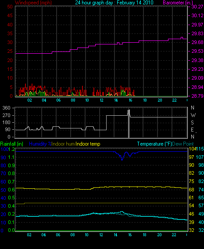Screen dimensions: 204x249
Task: Click the 12 hour mark under wind graph
Action: [101, 100]
